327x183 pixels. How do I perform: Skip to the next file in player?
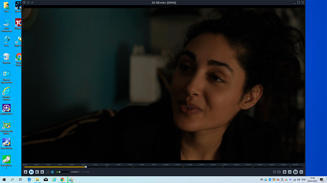point(42,172)
